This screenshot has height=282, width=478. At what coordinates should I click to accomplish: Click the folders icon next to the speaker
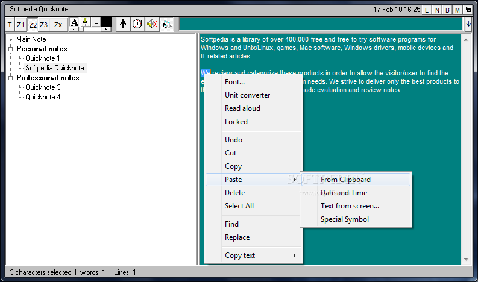click(167, 24)
